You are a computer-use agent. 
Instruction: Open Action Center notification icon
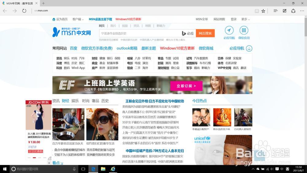(x=277, y=169)
